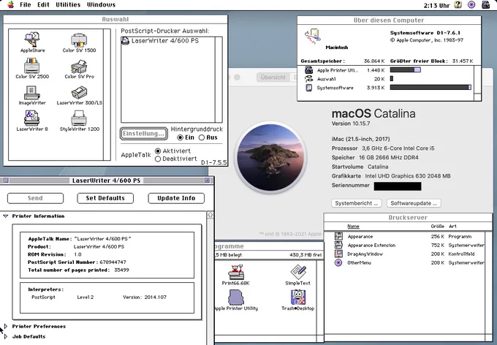Sort Druckserver list by Name column

coord(353,226)
